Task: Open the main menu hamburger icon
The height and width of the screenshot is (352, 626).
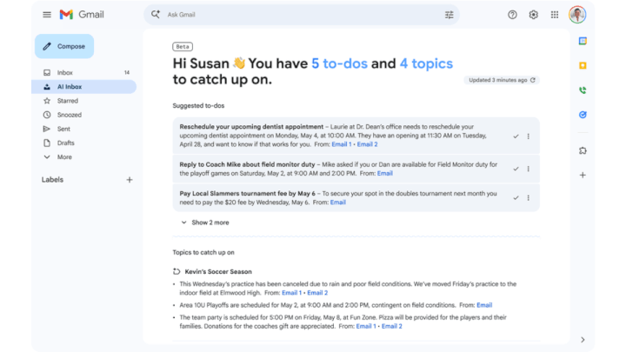Action: 47,15
